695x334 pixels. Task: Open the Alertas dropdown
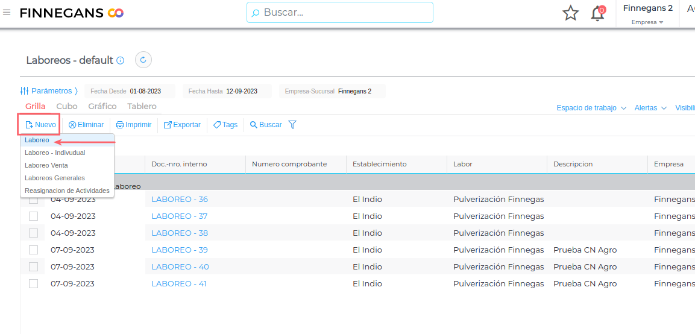point(650,108)
